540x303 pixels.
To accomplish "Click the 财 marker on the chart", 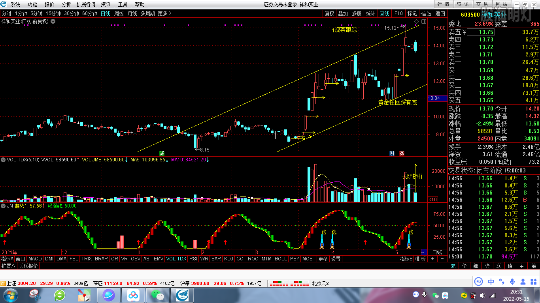I will pos(392,153).
